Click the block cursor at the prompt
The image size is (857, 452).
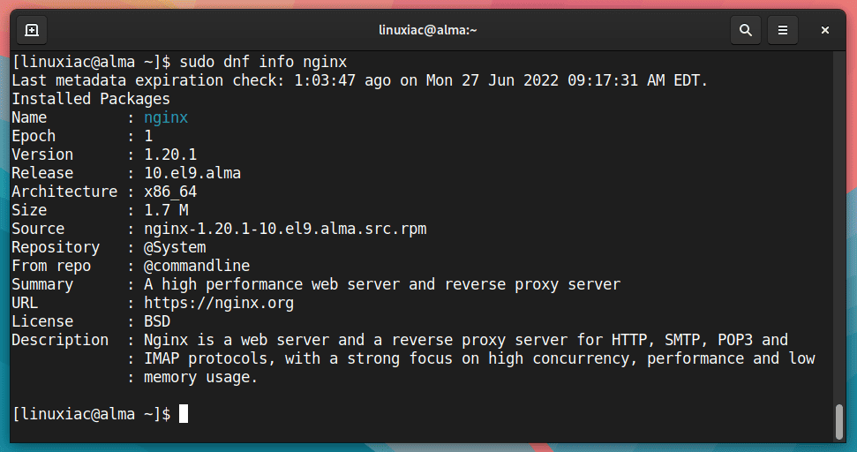coord(184,414)
